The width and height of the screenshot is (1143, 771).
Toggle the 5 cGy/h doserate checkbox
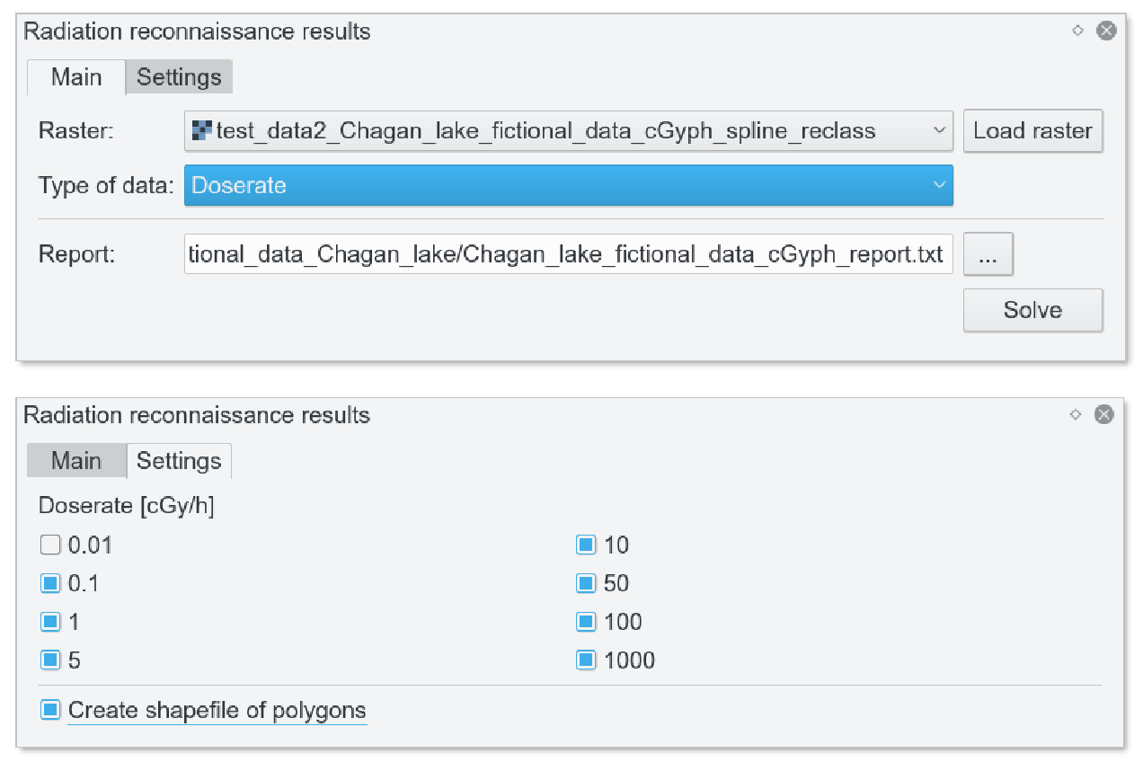tap(50, 660)
